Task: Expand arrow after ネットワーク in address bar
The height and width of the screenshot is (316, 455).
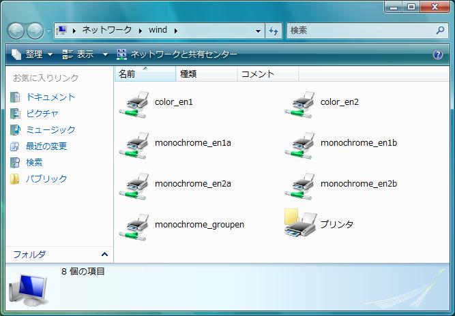Action: click(x=141, y=31)
